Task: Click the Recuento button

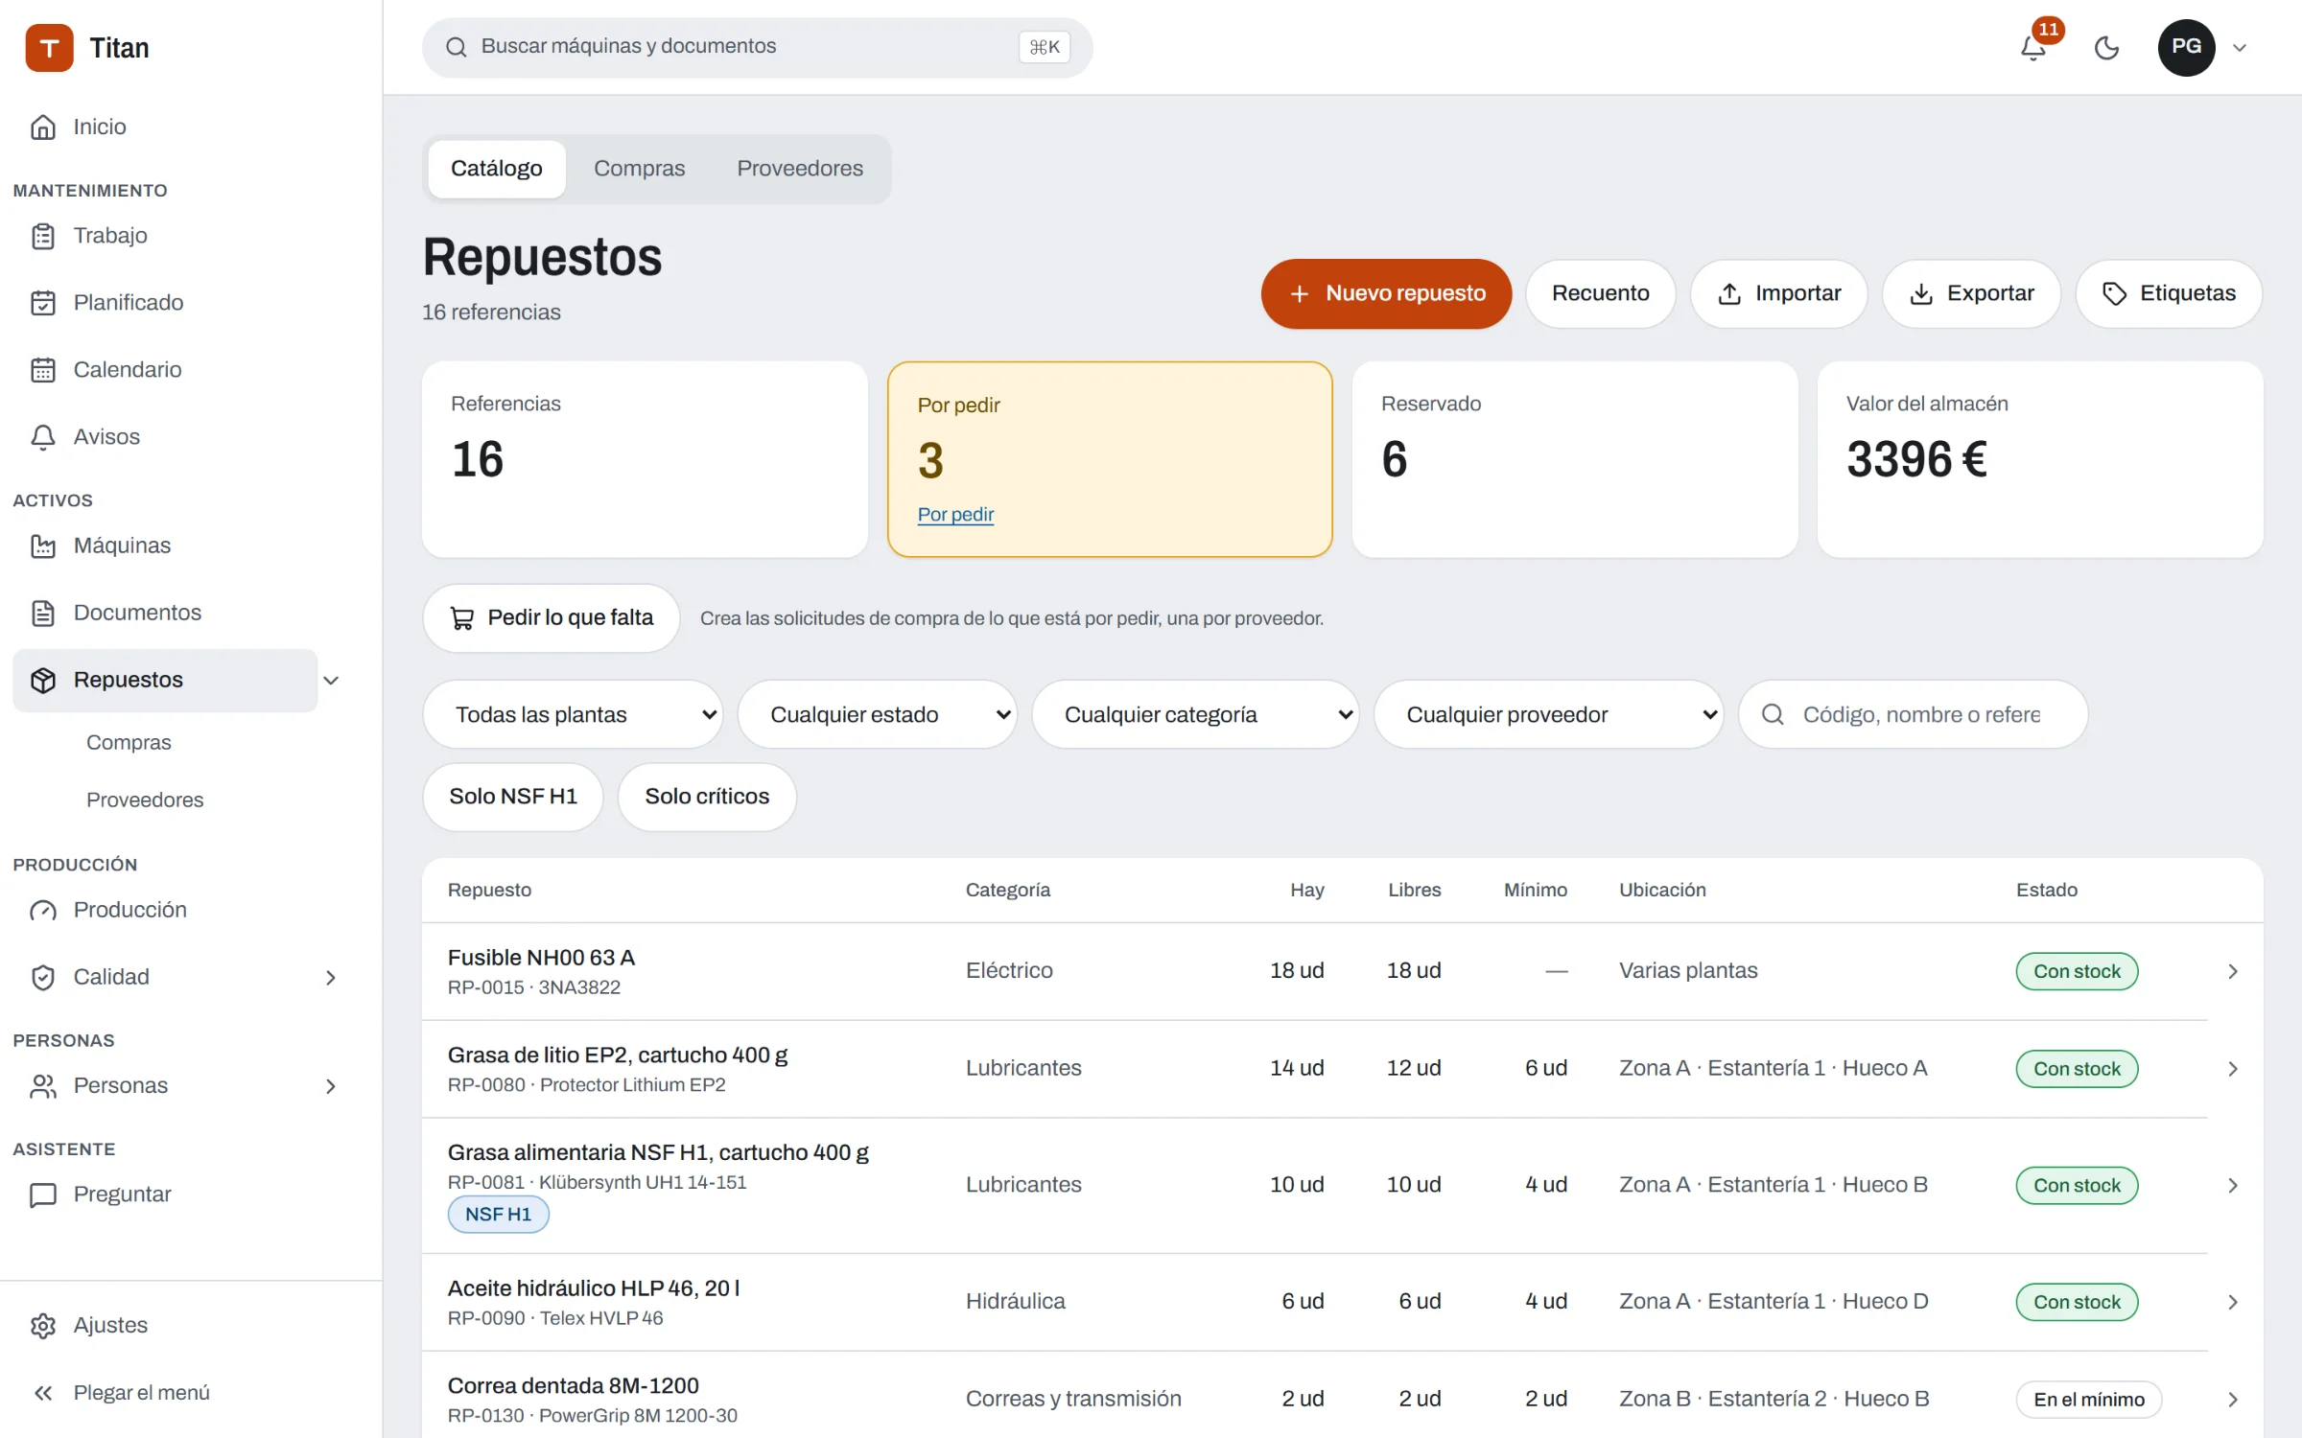Action: click(1601, 293)
